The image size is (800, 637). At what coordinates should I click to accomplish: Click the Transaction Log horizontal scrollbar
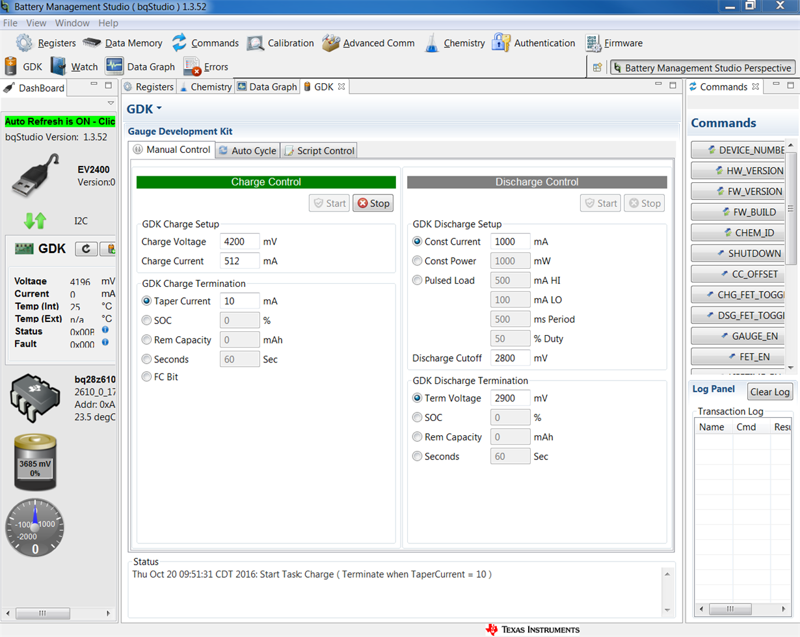pyautogui.click(x=743, y=608)
